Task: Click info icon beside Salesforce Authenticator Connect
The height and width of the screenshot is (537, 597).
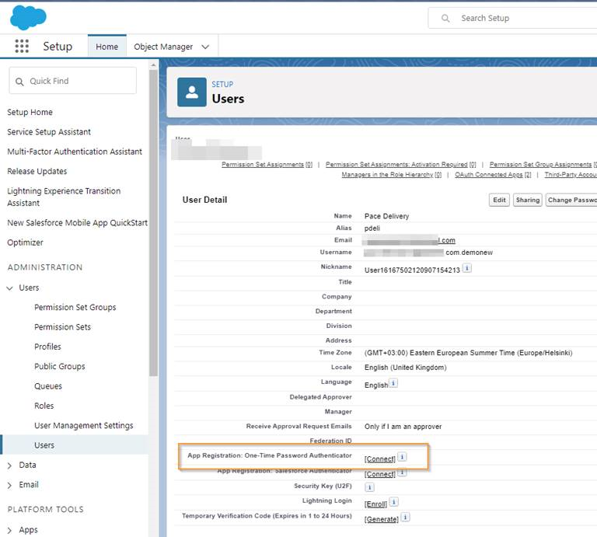Action: coord(403,472)
